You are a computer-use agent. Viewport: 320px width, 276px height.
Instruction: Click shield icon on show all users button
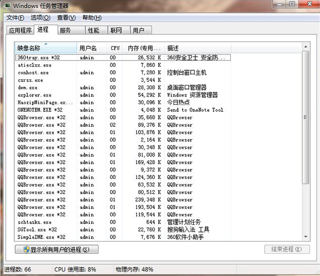point(24,249)
